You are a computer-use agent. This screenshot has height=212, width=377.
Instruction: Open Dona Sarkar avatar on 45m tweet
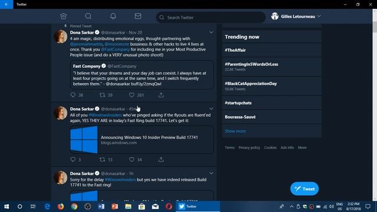[x=60, y=113]
